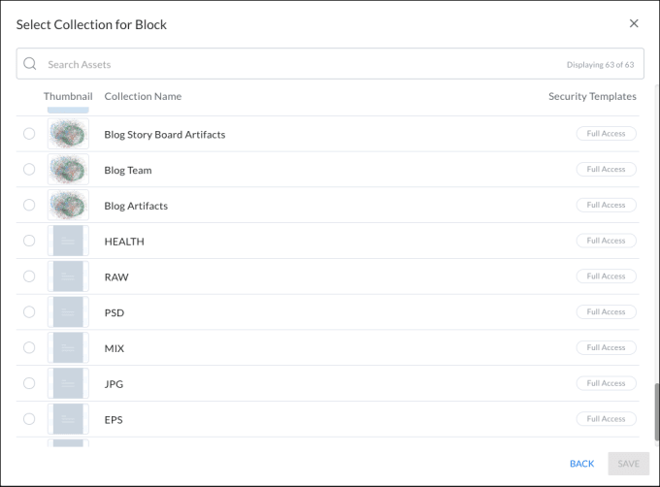Click the Security Templates column header
This screenshot has height=487, width=660.
click(x=592, y=96)
